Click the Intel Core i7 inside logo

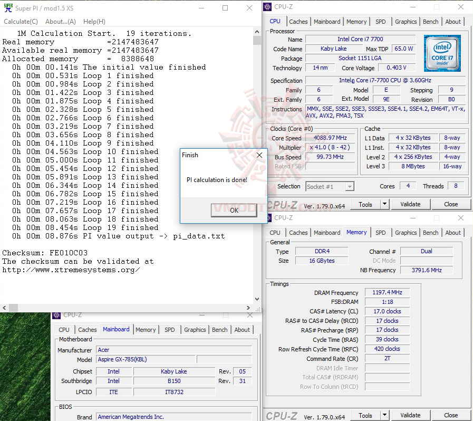click(442, 53)
